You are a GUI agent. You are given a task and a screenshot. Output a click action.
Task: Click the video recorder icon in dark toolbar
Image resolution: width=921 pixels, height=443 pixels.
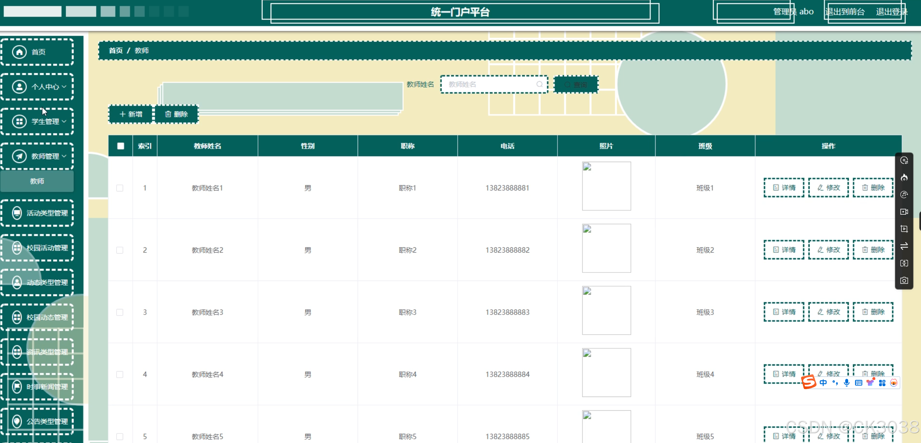(904, 212)
